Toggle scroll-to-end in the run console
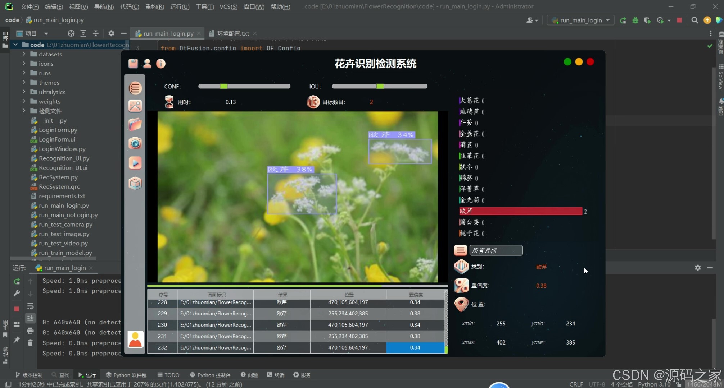 tap(30, 318)
